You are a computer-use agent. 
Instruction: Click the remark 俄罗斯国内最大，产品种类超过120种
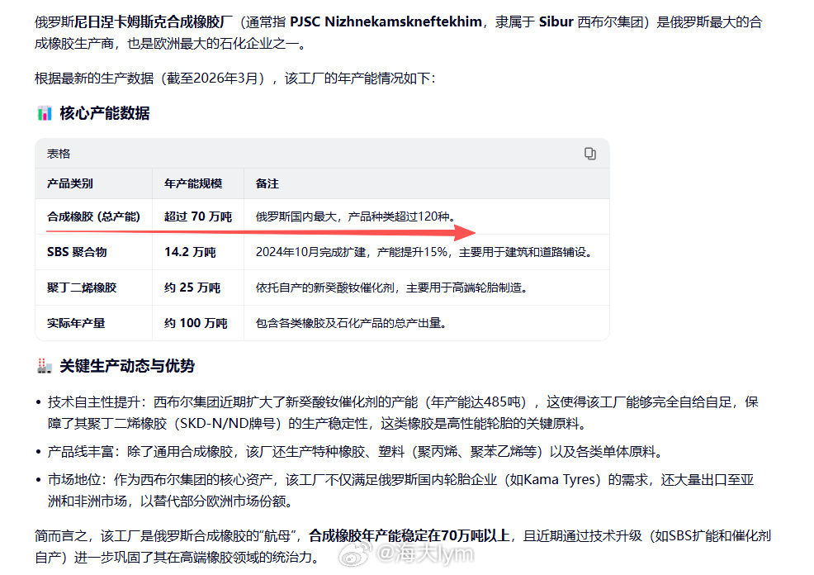coord(356,216)
